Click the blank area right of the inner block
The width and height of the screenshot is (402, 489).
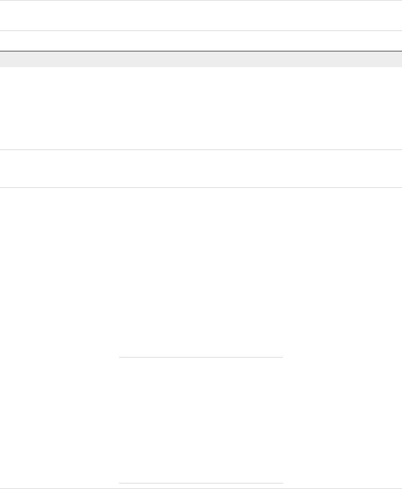pos(342,420)
